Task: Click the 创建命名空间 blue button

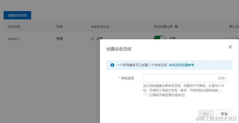Action: pyautogui.click(x=17, y=15)
